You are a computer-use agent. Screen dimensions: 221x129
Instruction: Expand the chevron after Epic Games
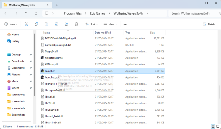point(109,13)
